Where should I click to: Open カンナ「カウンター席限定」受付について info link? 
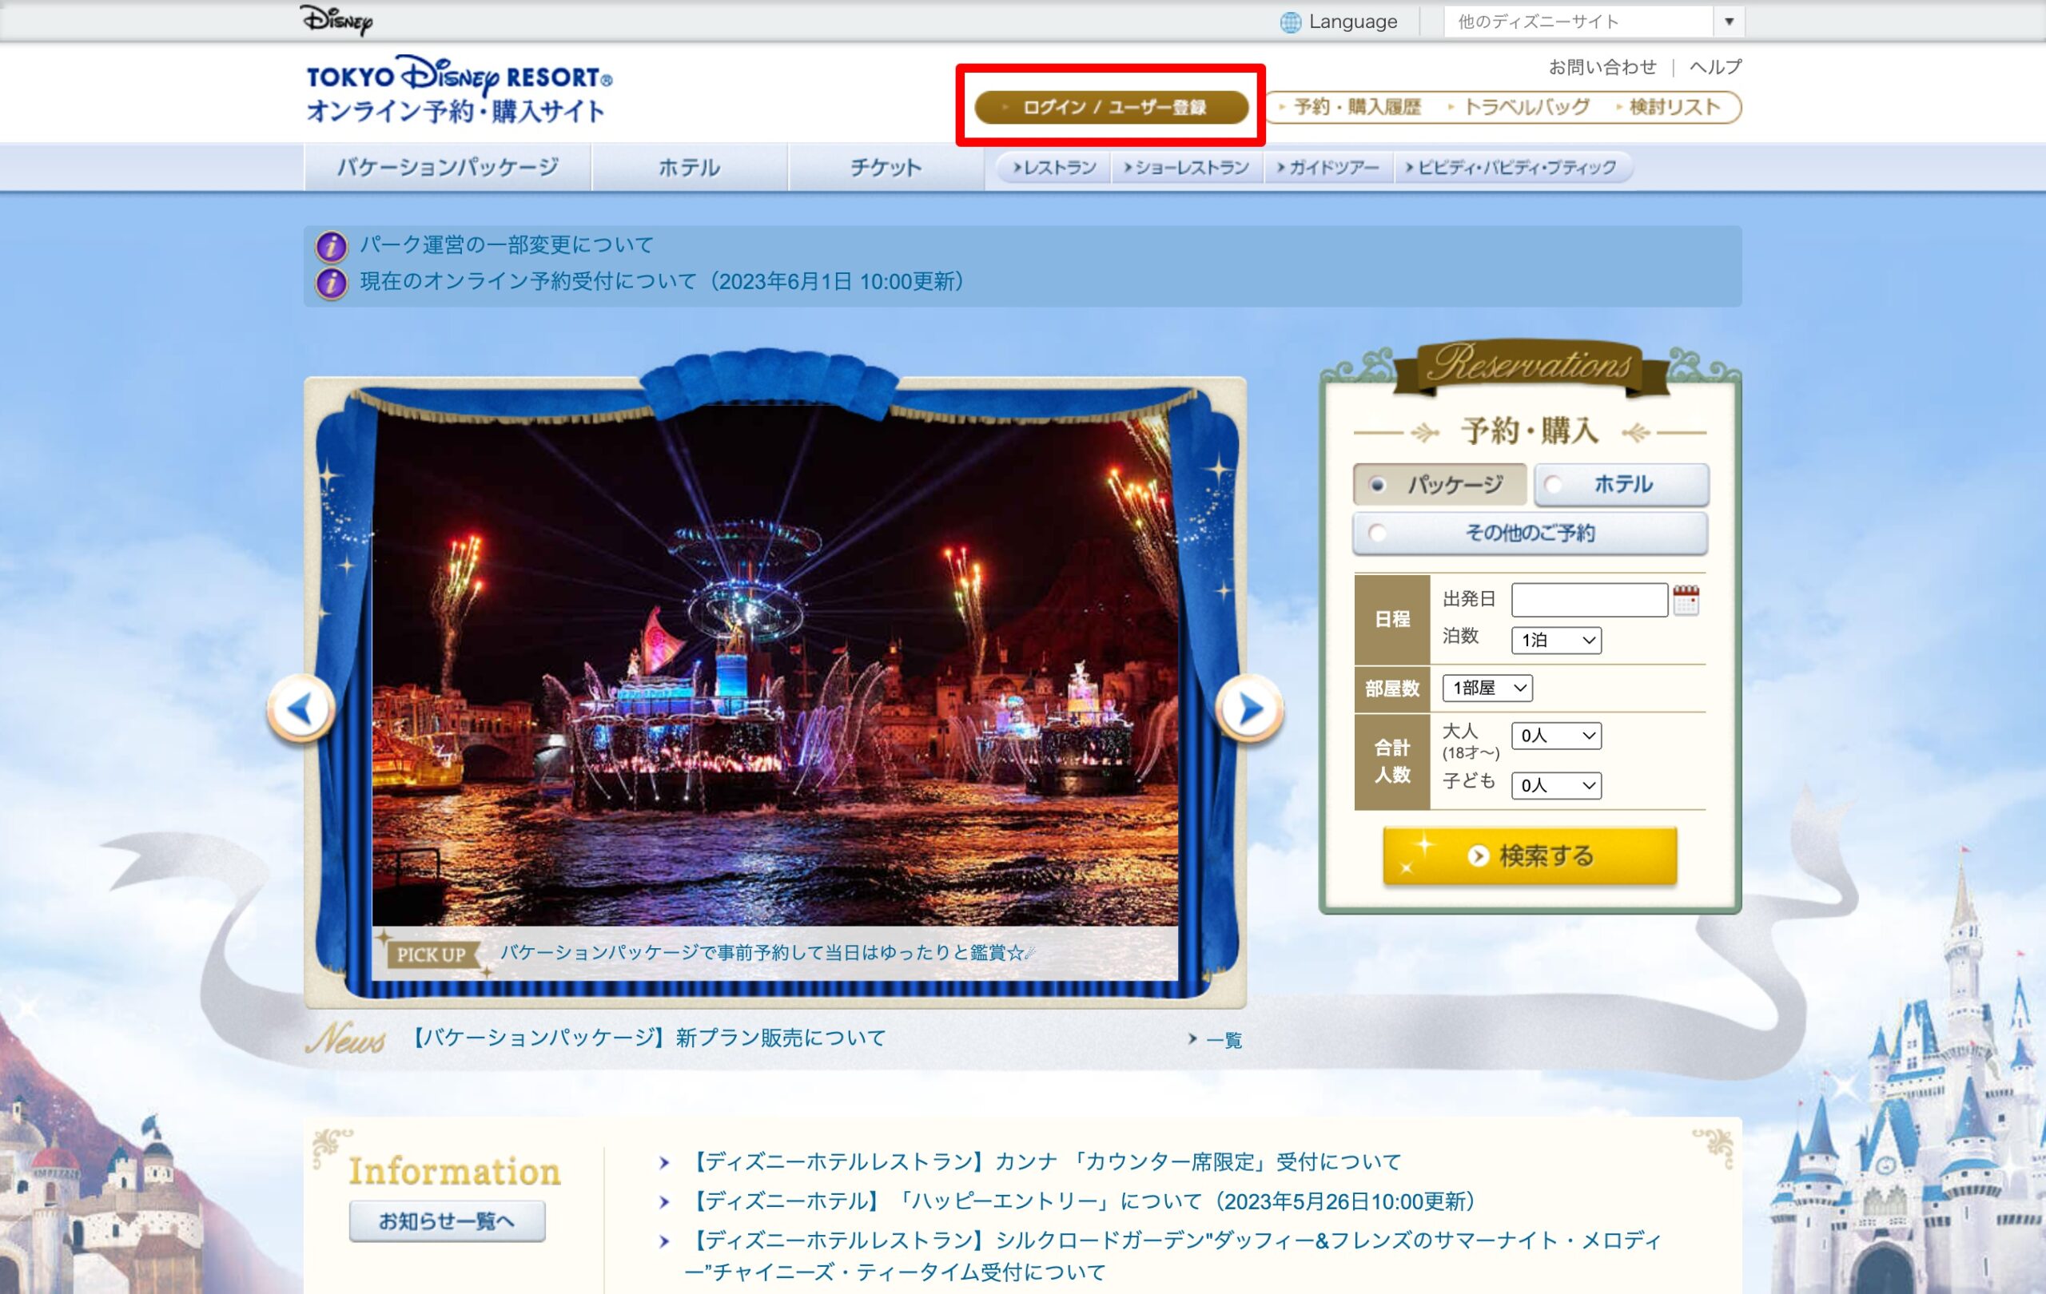(x=1045, y=1162)
